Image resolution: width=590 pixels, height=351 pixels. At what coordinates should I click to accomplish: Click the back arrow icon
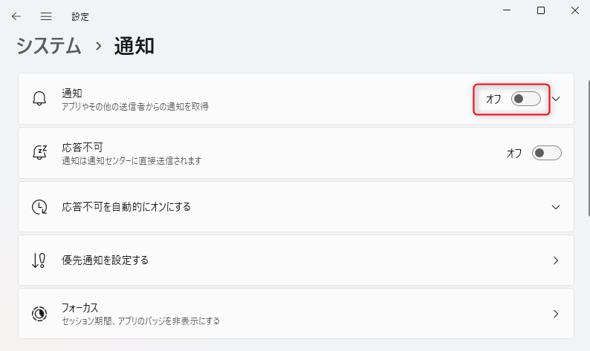16,16
